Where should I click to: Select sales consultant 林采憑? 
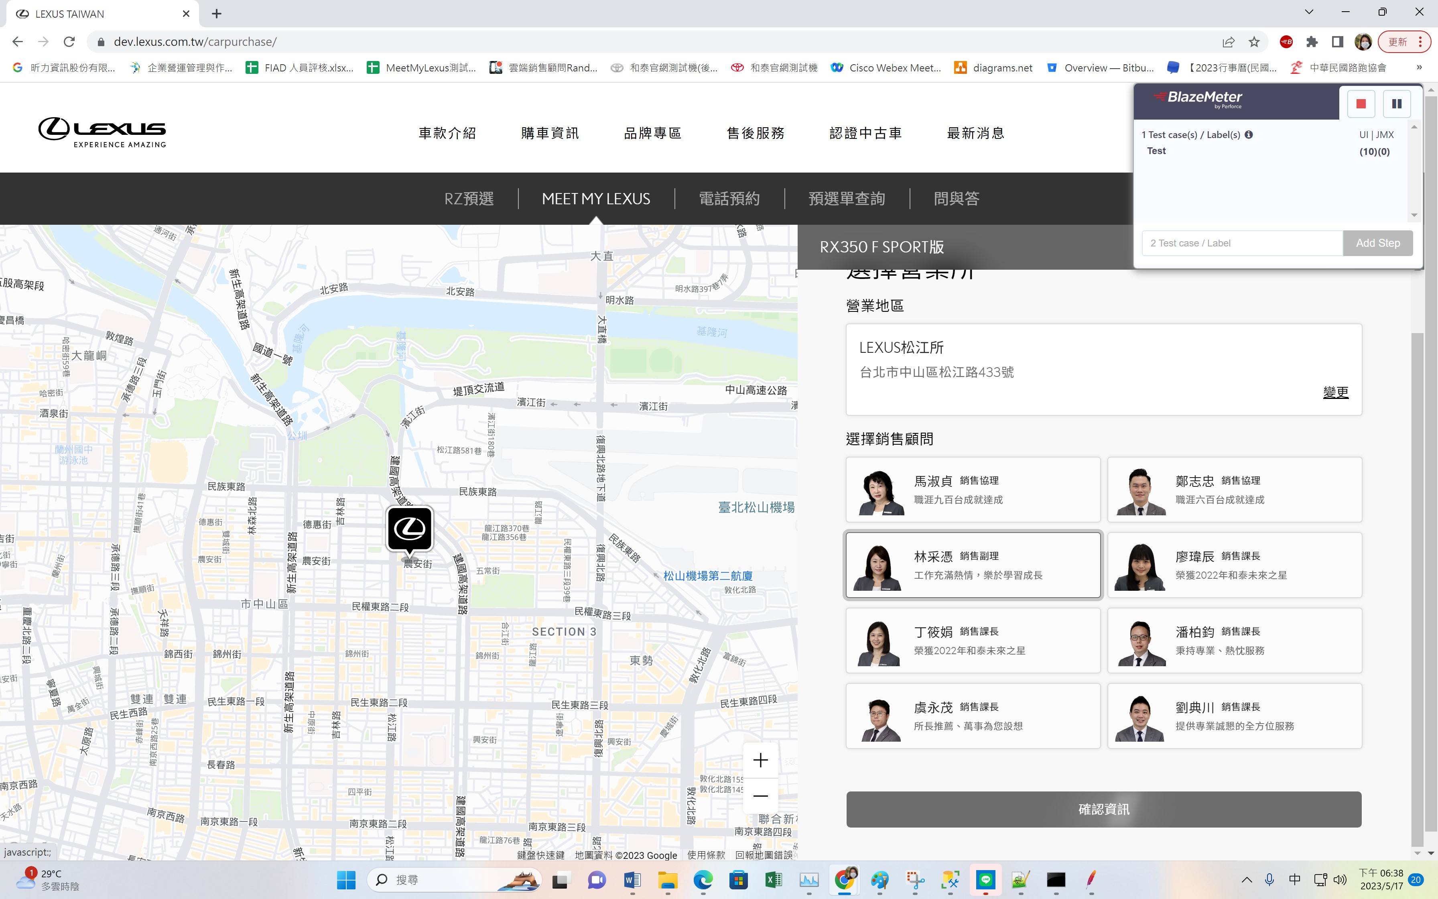(973, 565)
